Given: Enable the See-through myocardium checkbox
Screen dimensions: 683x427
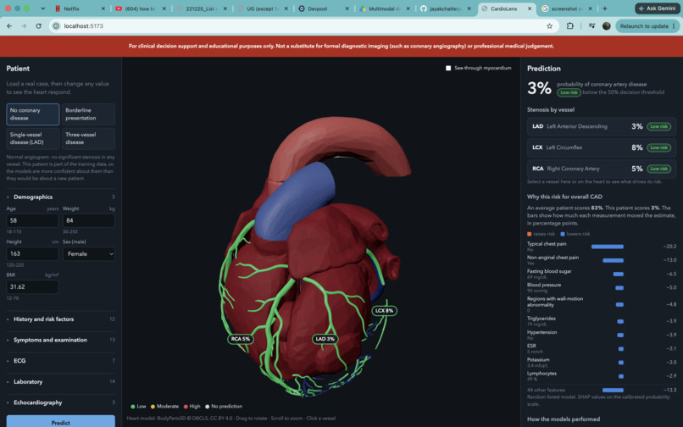Looking at the screenshot, I should pyautogui.click(x=448, y=68).
